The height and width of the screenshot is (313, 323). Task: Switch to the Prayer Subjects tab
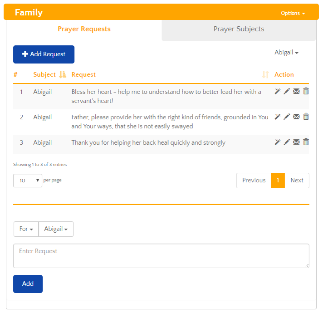239,29
